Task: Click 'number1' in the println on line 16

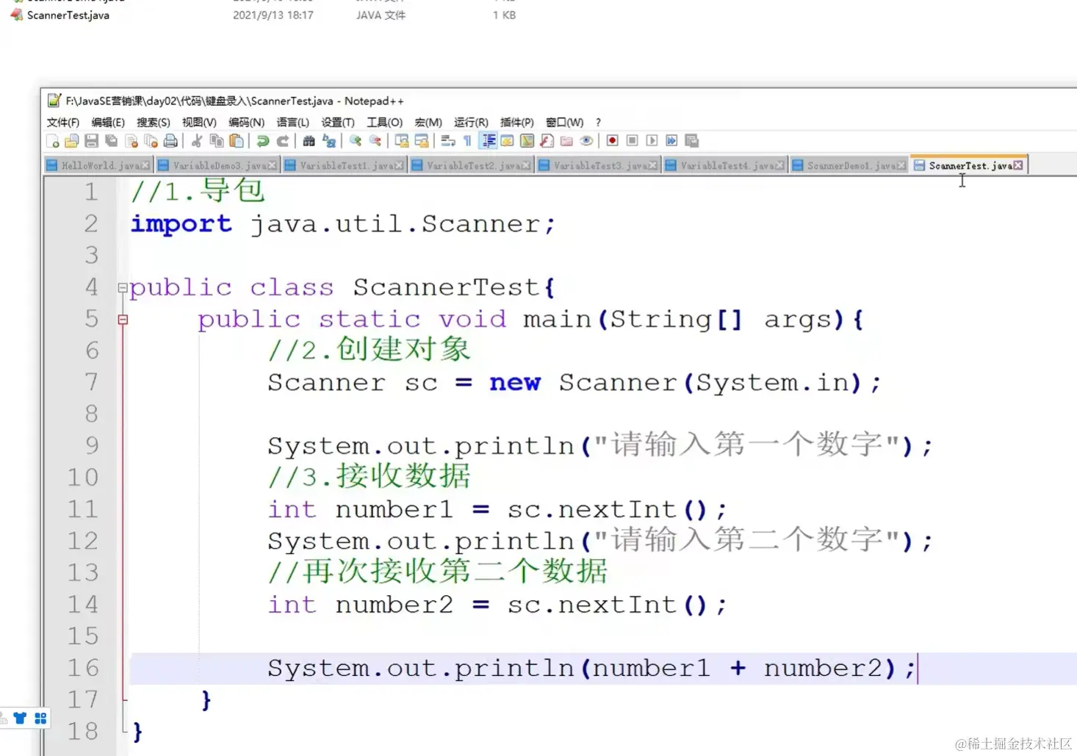Action: tap(652, 668)
